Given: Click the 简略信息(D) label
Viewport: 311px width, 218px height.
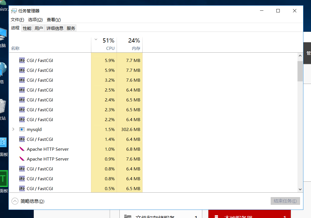Looking at the screenshot, I should tap(32, 201).
